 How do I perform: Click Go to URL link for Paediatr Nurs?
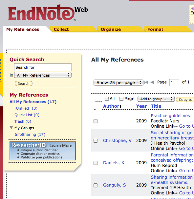pyautogui.click(x=186, y=126)
